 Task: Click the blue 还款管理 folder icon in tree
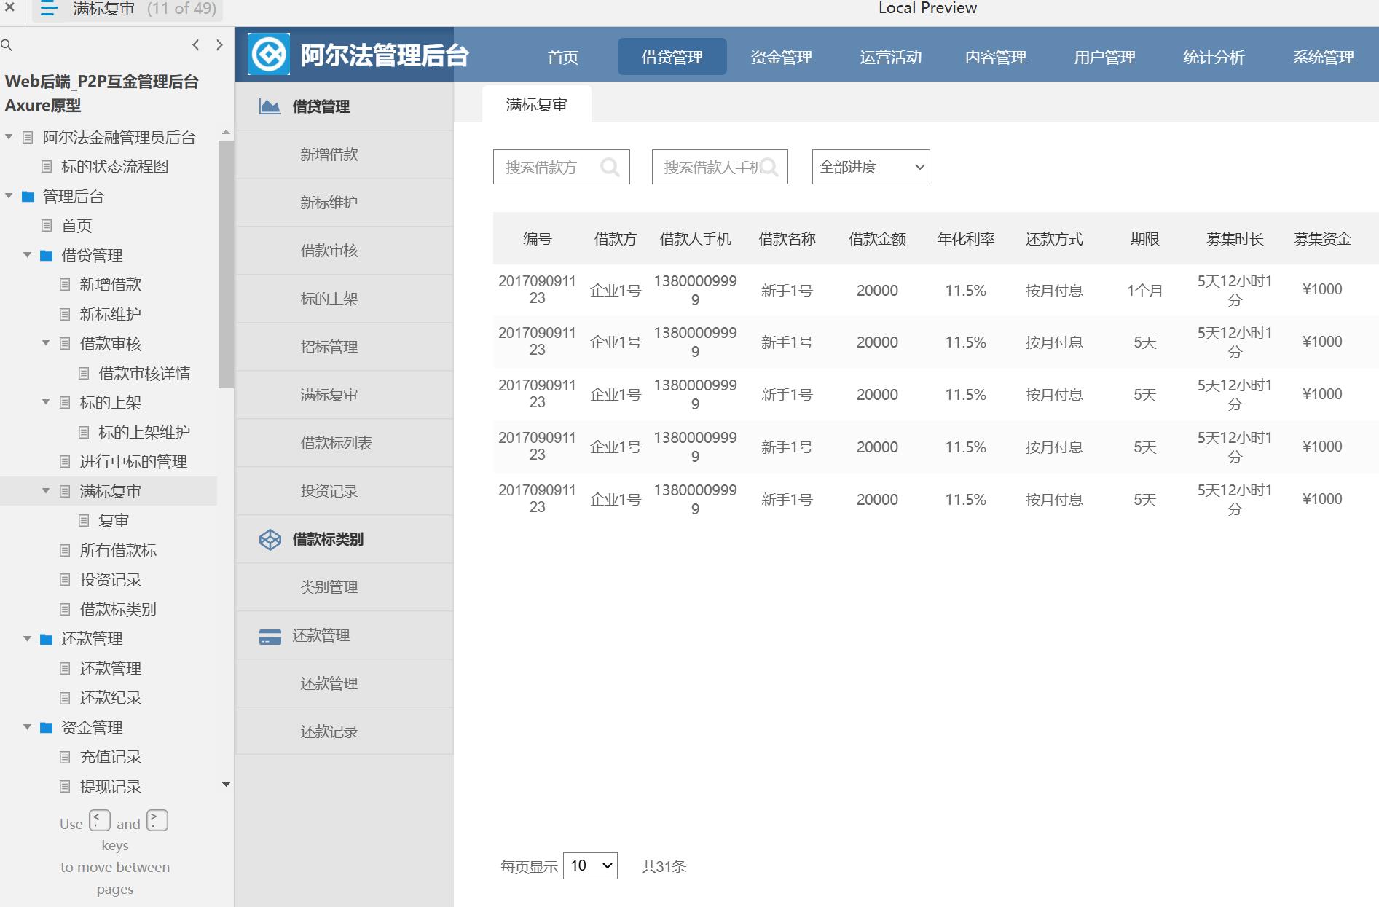tap(47, 639)
